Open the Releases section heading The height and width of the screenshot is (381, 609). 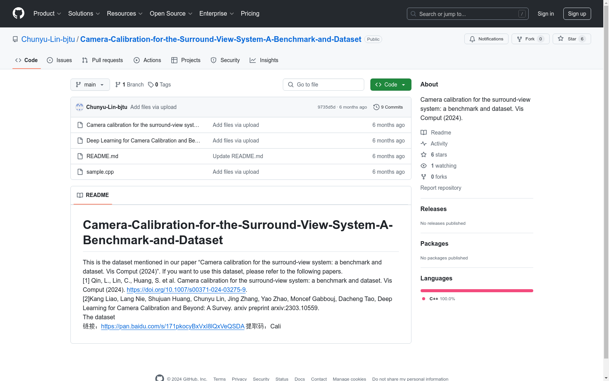pos(434,209)
